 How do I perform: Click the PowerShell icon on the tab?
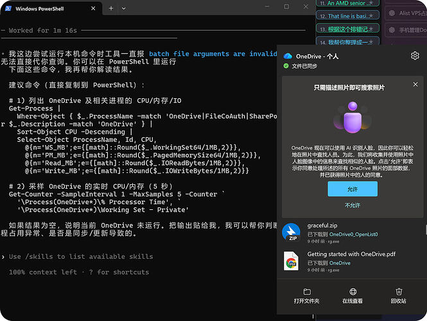tap(8, 8)
